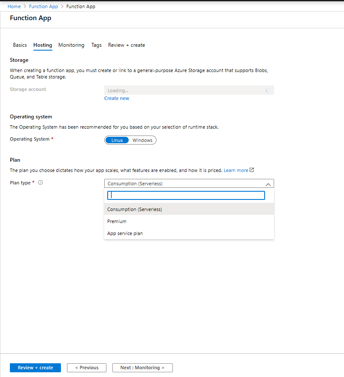Collapse the Plan type dropdown chevron
Viewport: 344px width, 377px height.
pyautogui.click(x=268, y=184)
